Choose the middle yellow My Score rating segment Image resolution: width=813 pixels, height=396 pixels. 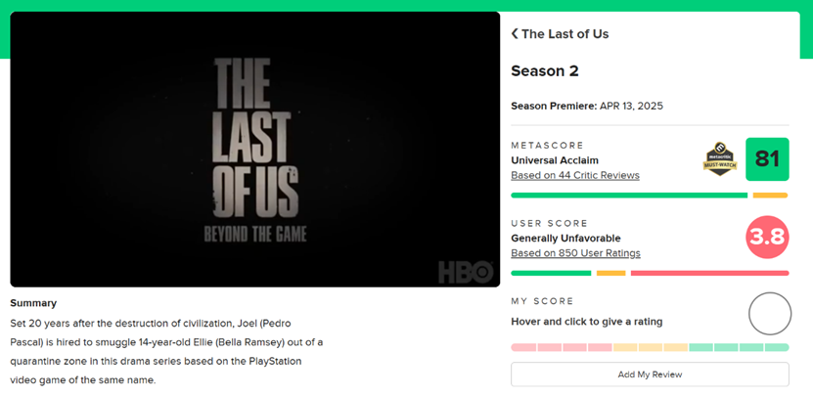pyautogui.click(x=650, y=347)
